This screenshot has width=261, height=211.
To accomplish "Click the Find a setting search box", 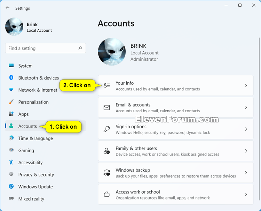I will point(46,48).
